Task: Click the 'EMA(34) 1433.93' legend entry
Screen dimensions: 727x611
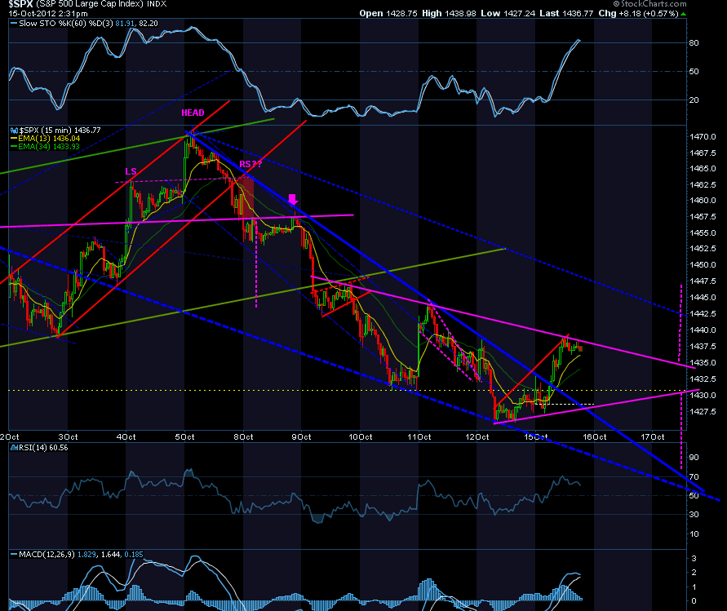Action: pos(49,147)
